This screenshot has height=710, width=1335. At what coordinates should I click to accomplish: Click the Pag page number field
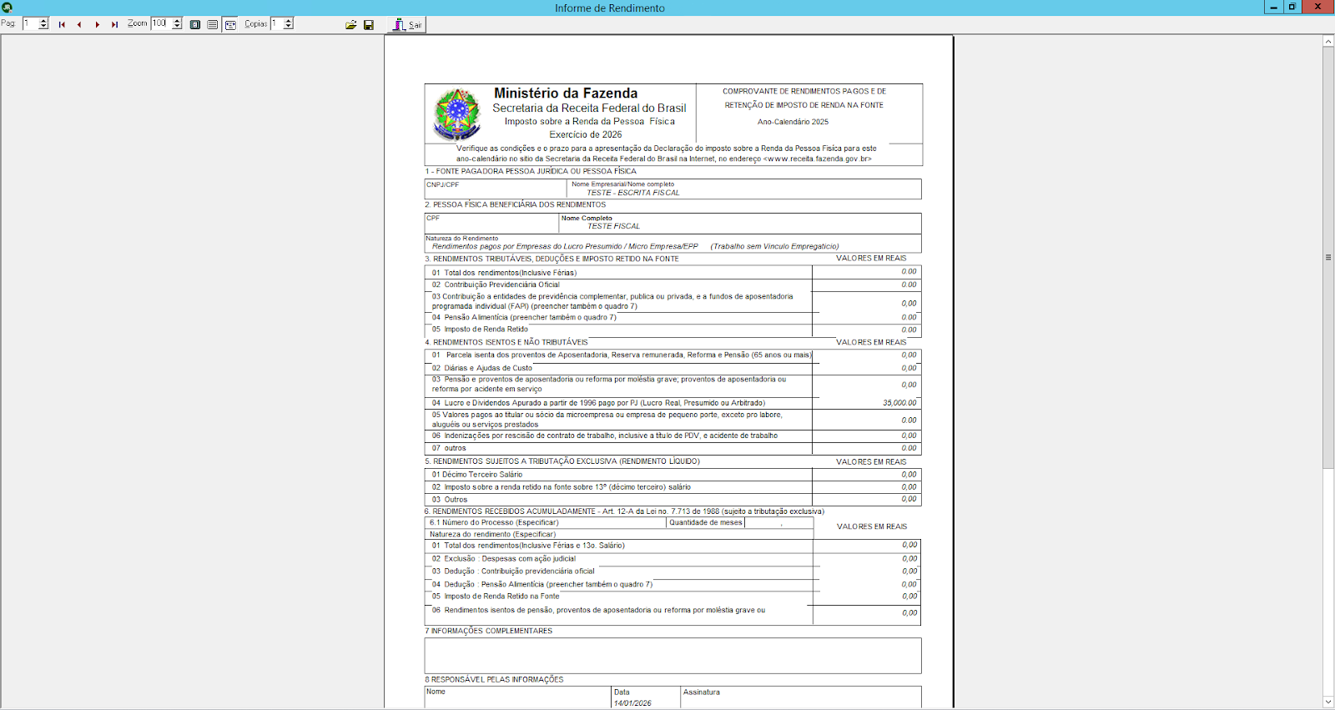click(30, 23)
